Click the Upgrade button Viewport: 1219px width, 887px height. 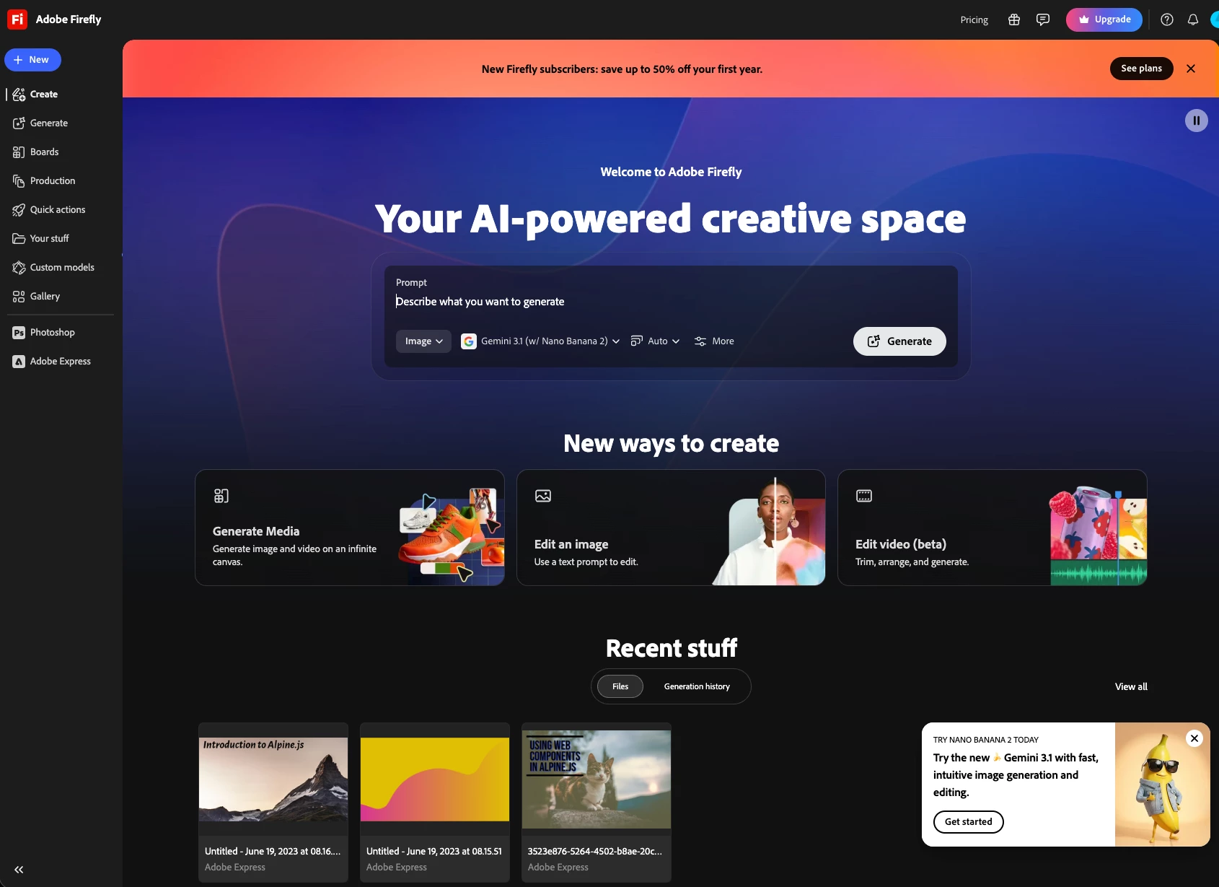1104,19
